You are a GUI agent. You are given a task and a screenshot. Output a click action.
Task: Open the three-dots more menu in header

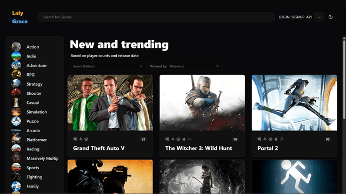[x=319, y=17]
